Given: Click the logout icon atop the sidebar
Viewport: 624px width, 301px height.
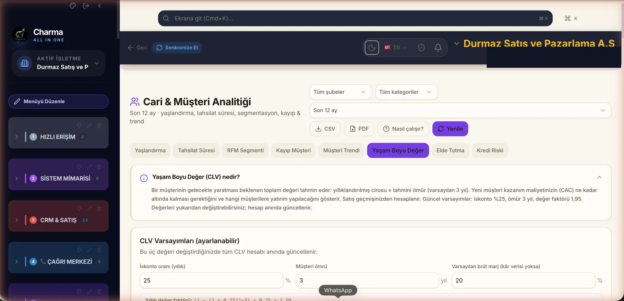Looking at the screenshot, I should coord(86,6).
